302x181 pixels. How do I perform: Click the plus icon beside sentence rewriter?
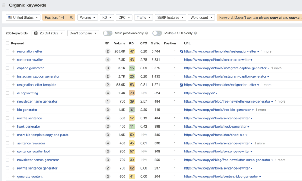[13, 60]
